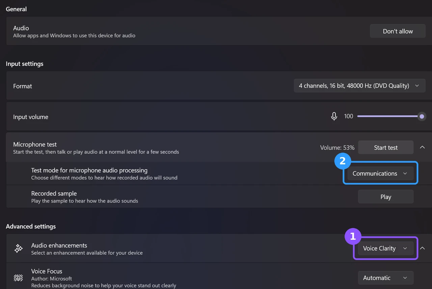Click Play the sample to hear description
The width and height of the screenshot is (432, 289).
coord(85,201)
